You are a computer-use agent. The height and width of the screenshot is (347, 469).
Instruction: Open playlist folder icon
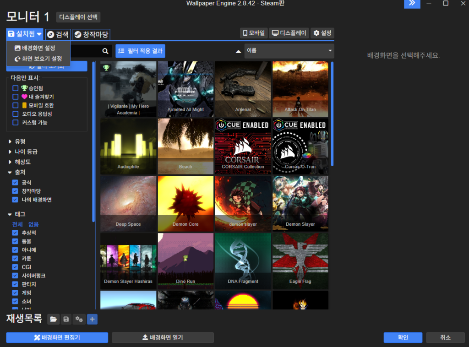(53, 319)
